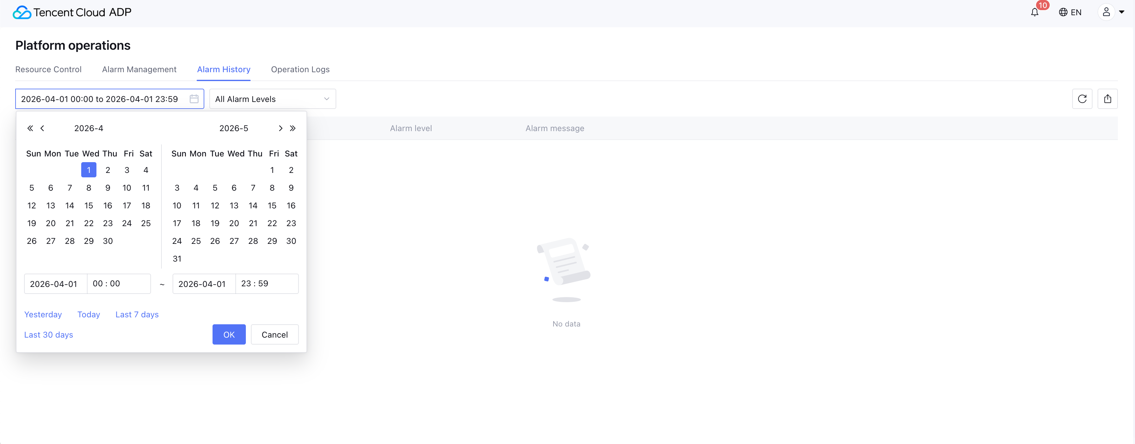Open the Resource Control tab
This screenshot has width=1135, height=444.
pos(49,70)
